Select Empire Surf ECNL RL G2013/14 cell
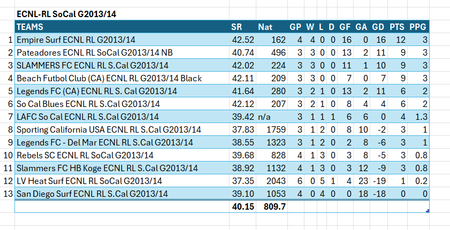 pyautogui.click(x=122, y=40)
